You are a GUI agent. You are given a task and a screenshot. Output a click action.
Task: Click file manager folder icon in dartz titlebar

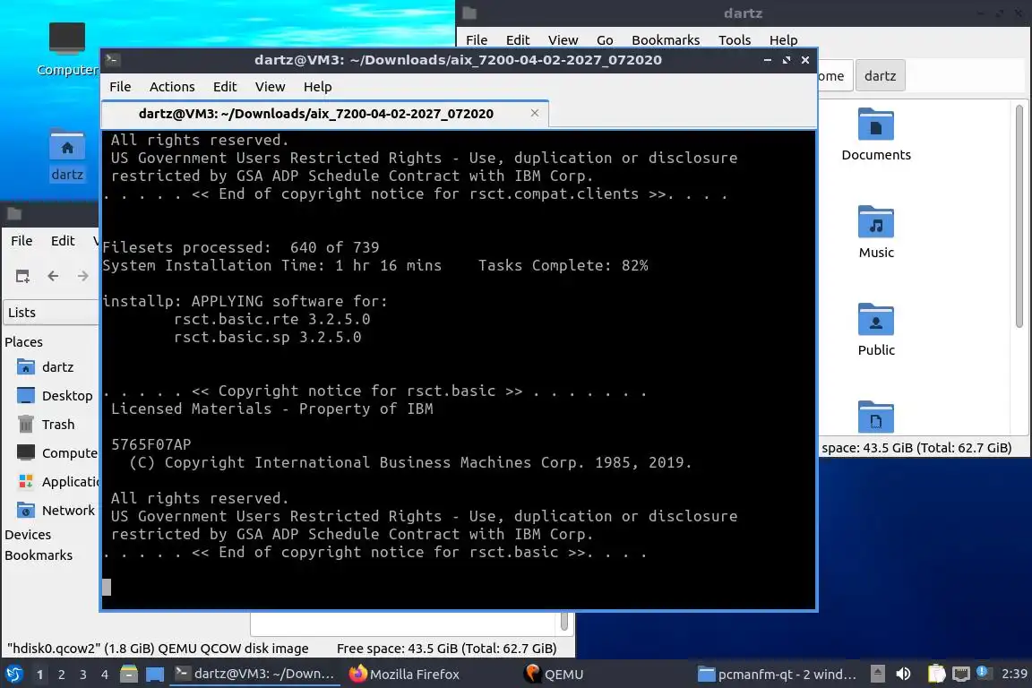(x=469, y=13)
